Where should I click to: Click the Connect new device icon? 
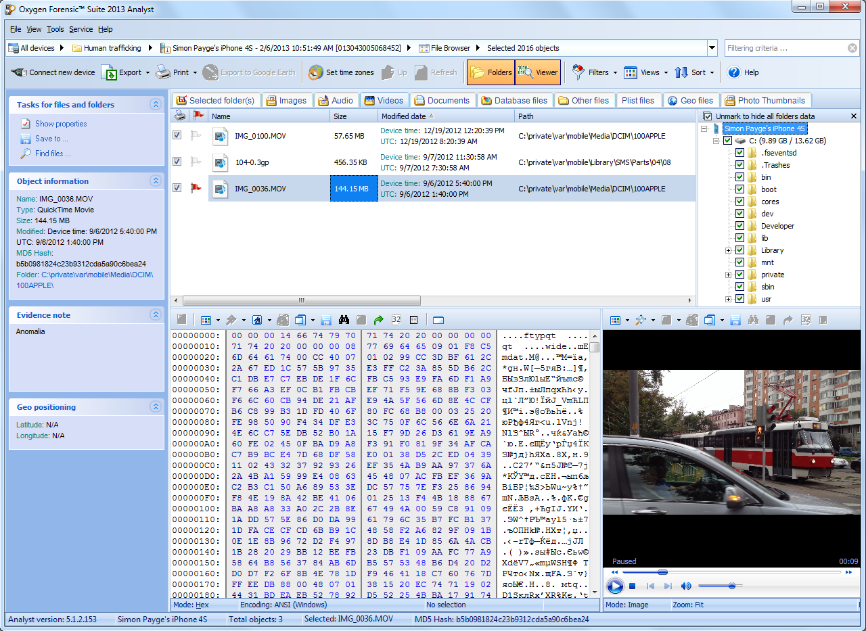18,72
